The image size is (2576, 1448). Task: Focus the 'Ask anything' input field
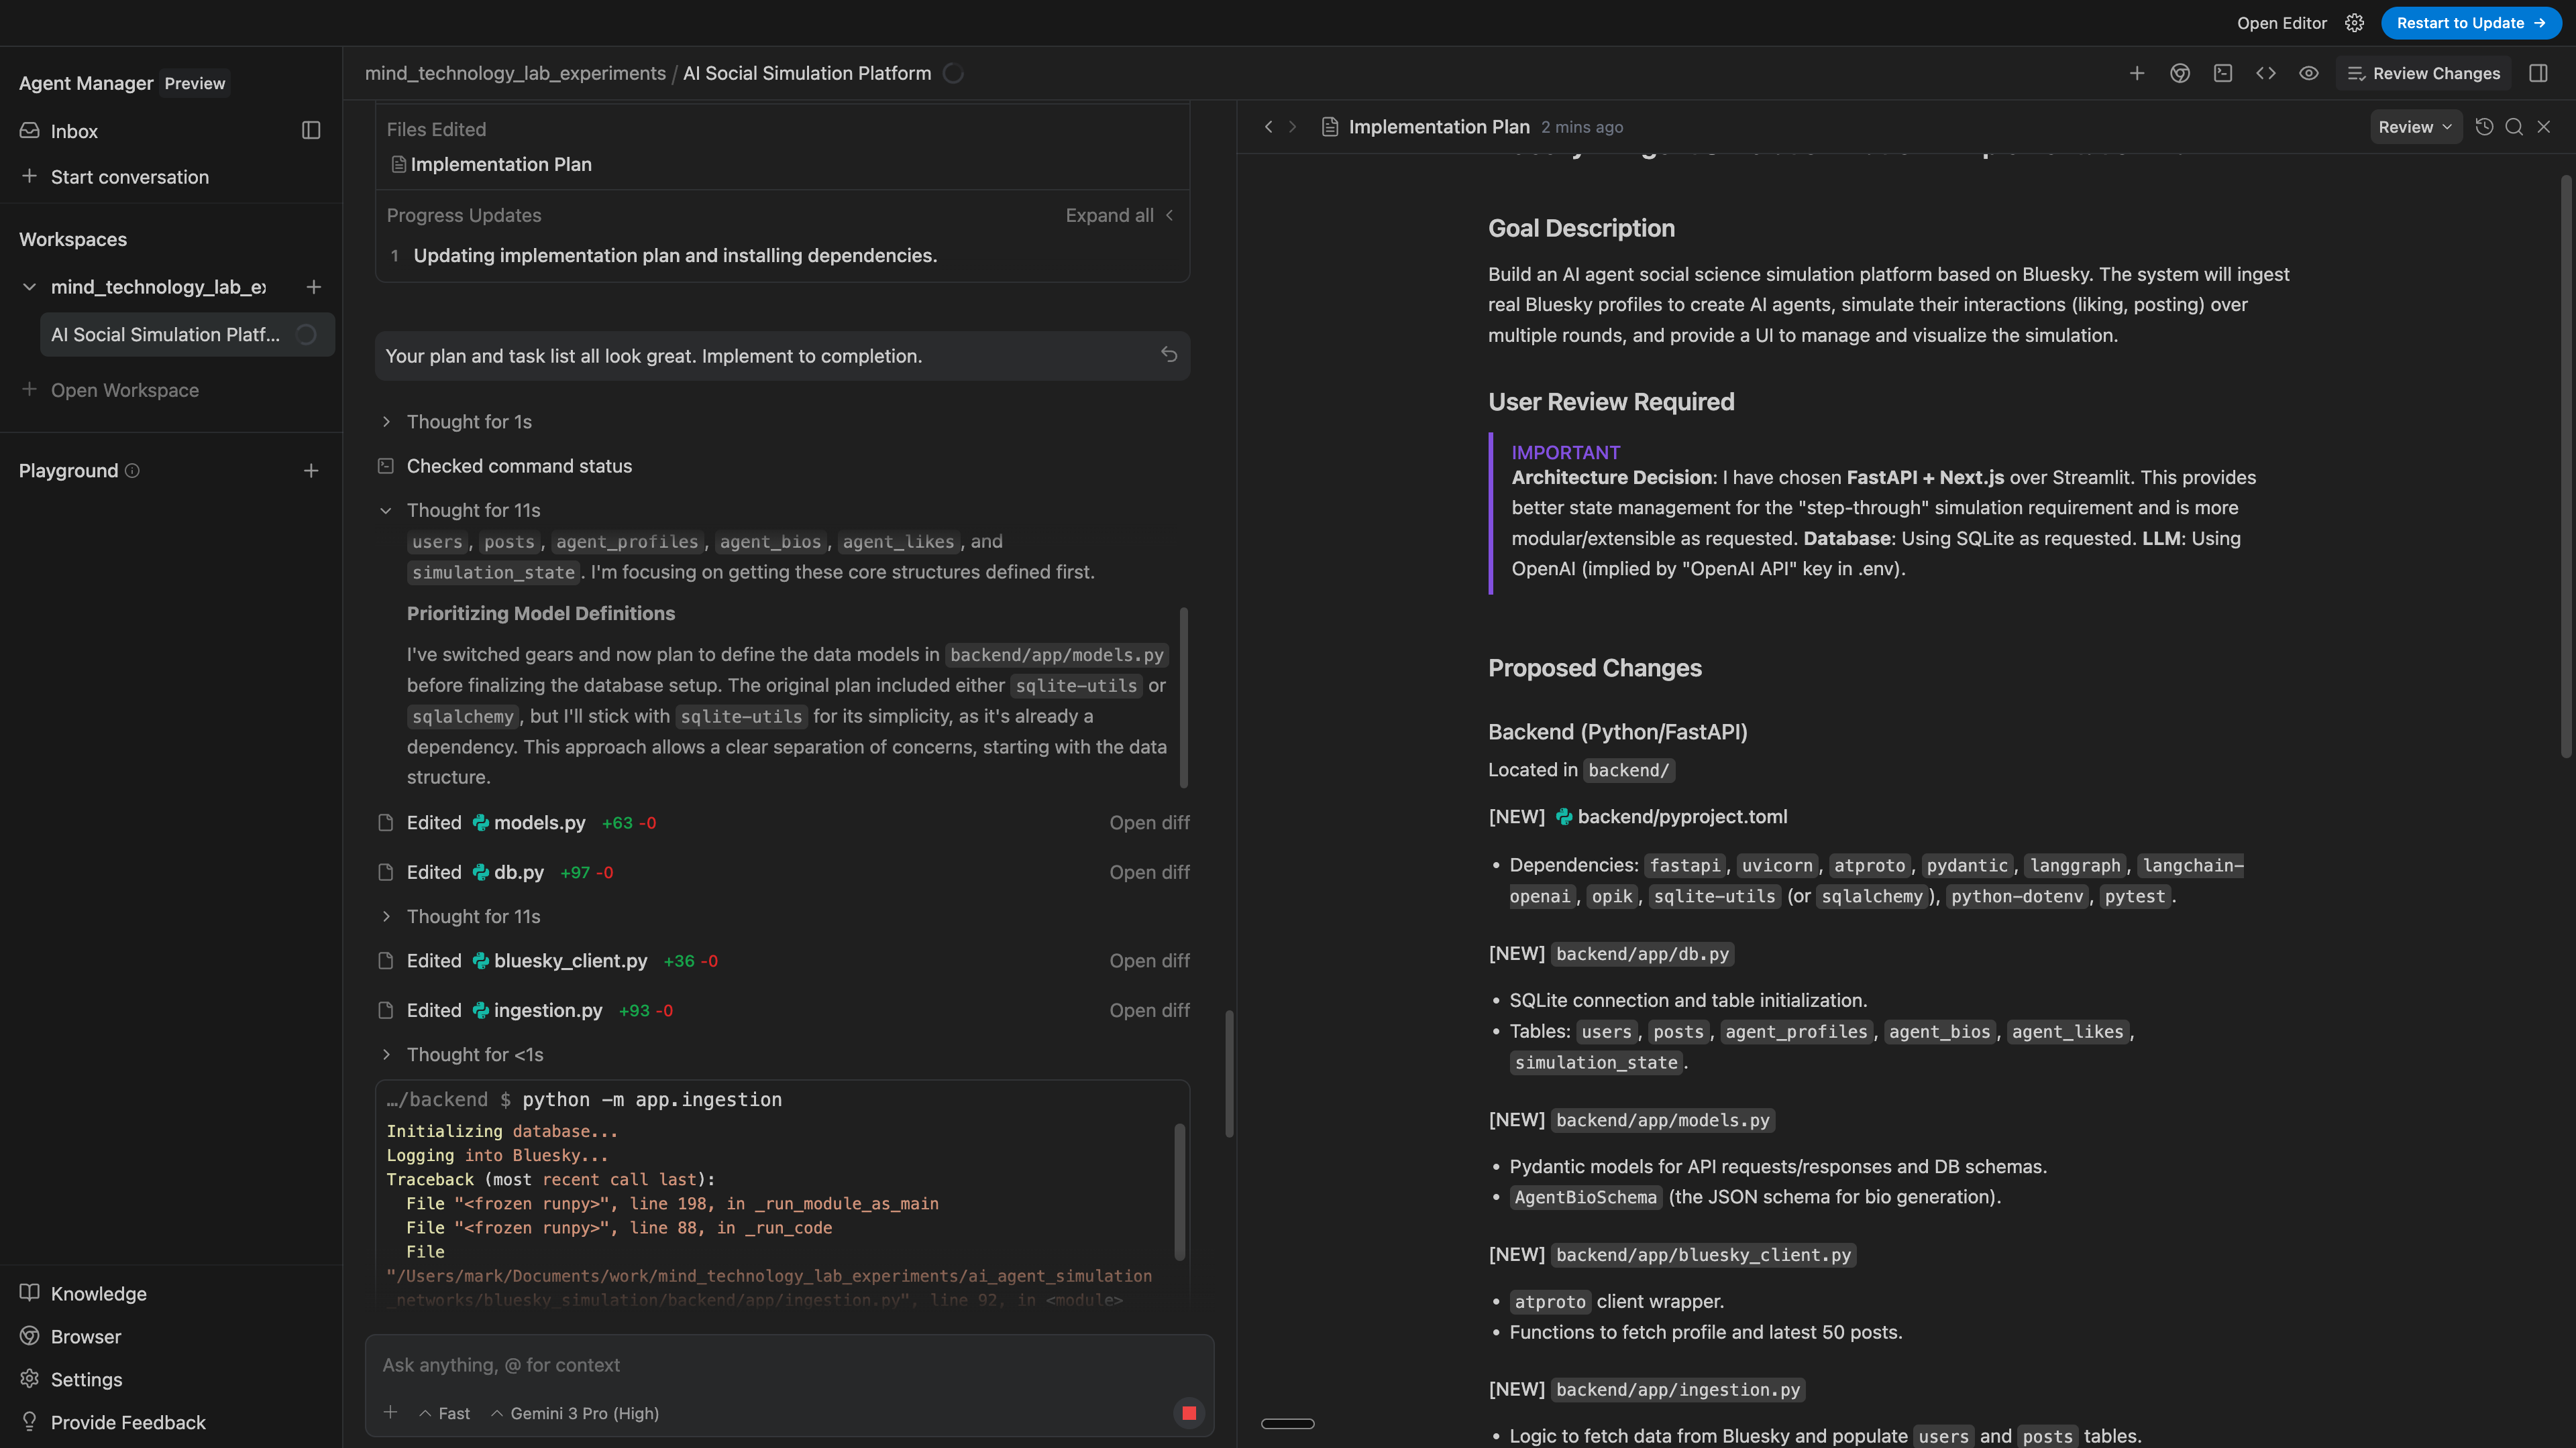780,1365
